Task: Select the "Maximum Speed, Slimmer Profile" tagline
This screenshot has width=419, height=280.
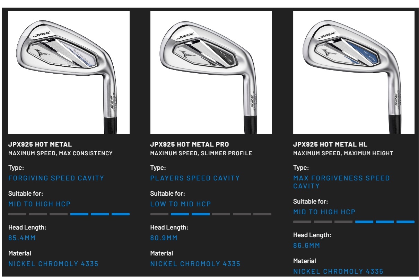Action: click(x=201, y=153)
